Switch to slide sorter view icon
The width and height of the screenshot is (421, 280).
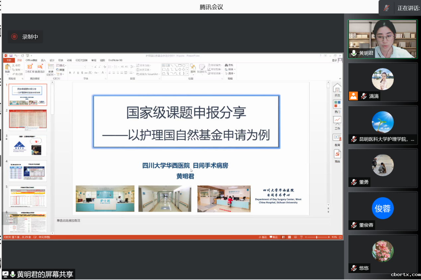pos(290,237)
